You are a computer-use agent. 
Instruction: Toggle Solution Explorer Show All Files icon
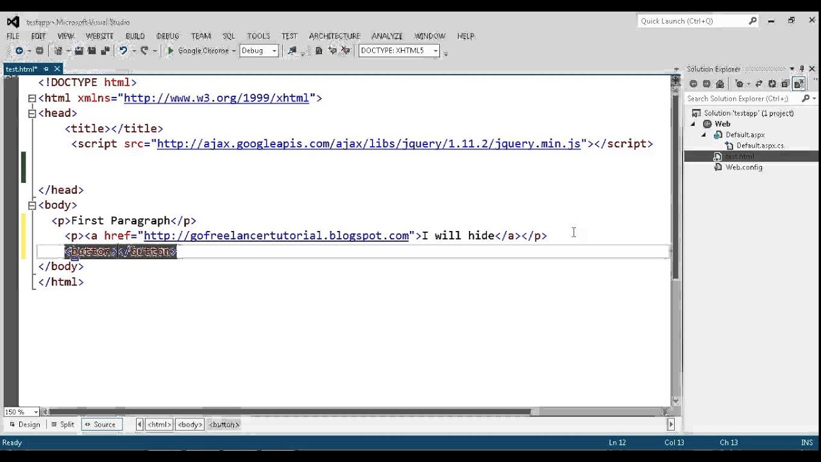pos(799,83)
